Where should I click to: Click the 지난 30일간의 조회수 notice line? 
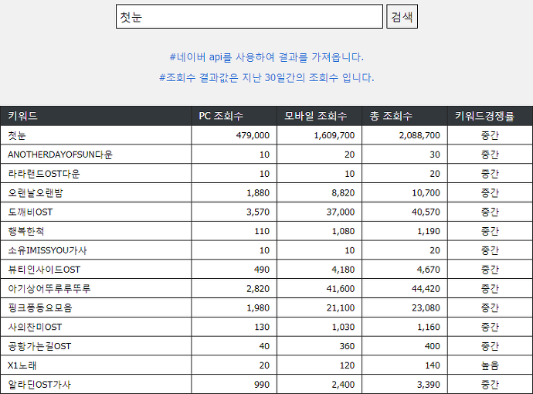coord(266,77)
